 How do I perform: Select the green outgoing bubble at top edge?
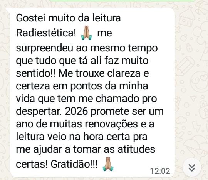point(121,1)
